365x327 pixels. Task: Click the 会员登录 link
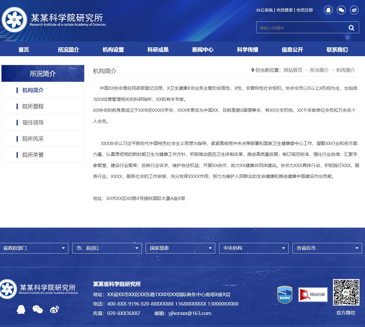tap(285, 10)
